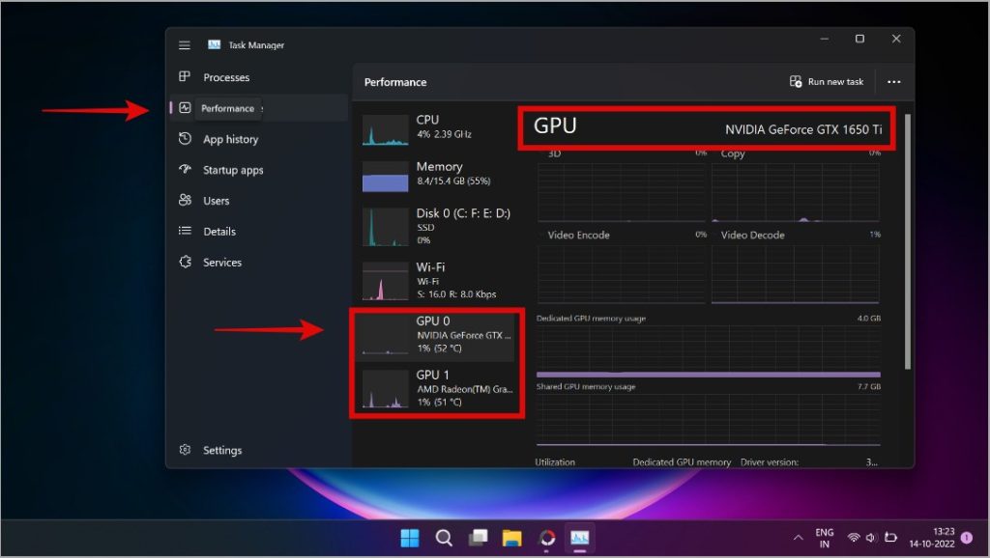
Task: Open Startup apps section in sidebar
Action: tap(232, 169)
